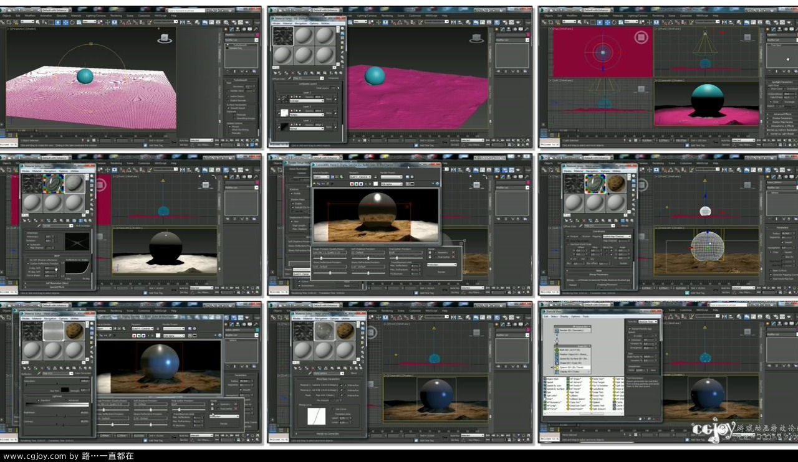This screenshot has height=462, width=798.
Task: Open Modifiers menu in pink wireframe plane screenshot
Action: (30, 16)
